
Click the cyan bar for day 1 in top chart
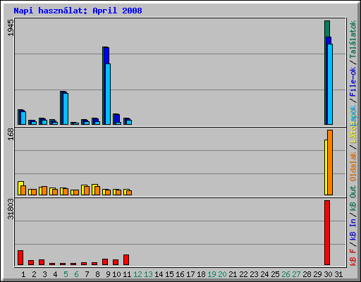pos(23,118)
